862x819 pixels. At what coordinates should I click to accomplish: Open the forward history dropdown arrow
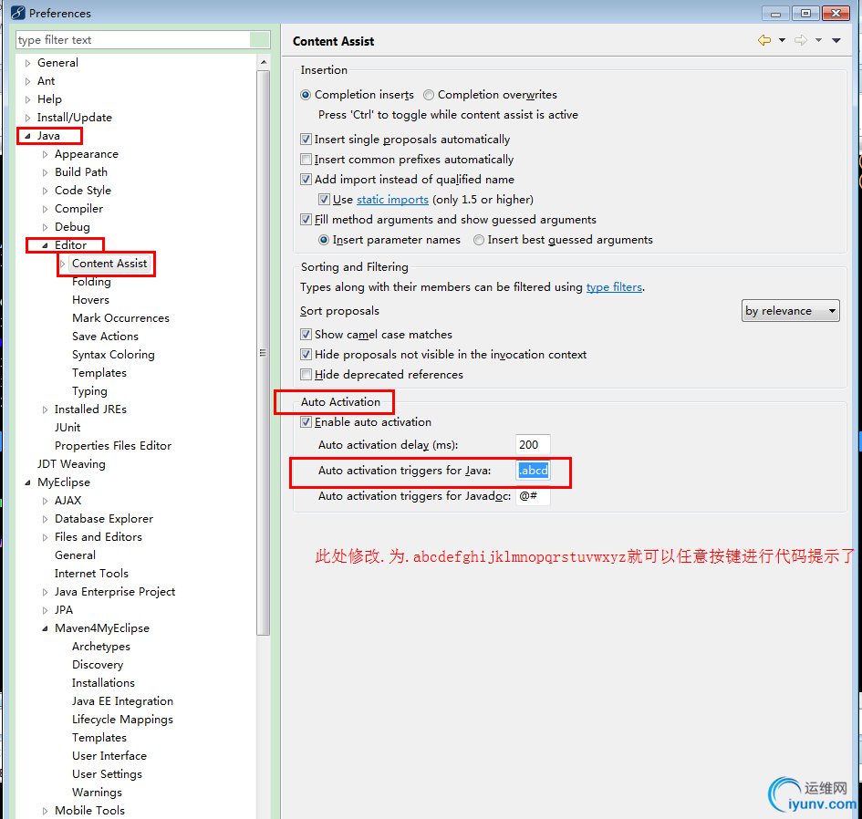(x=818, y=40)
